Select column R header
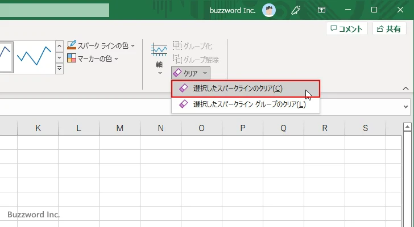This screenshot has width=414, height=227. (325, 128)
